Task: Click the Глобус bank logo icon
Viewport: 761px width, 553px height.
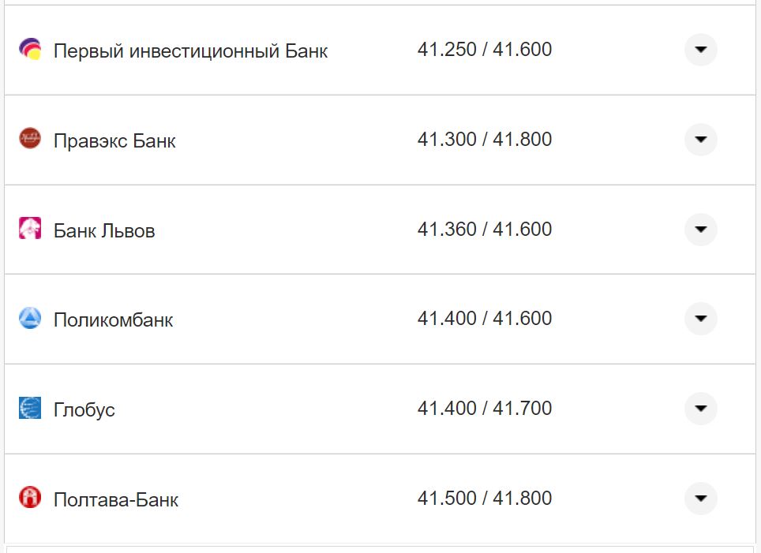Action: 29,409
